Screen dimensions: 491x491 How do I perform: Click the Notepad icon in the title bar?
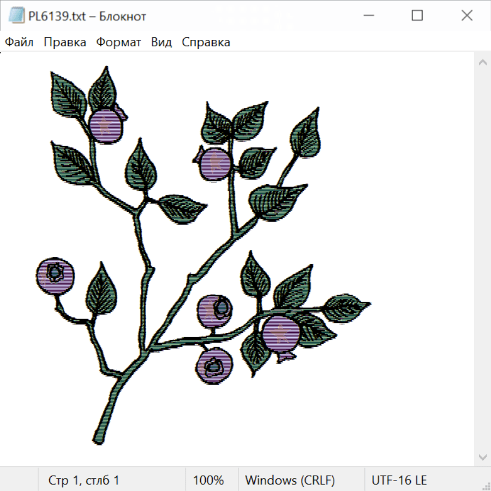(17, 16)
